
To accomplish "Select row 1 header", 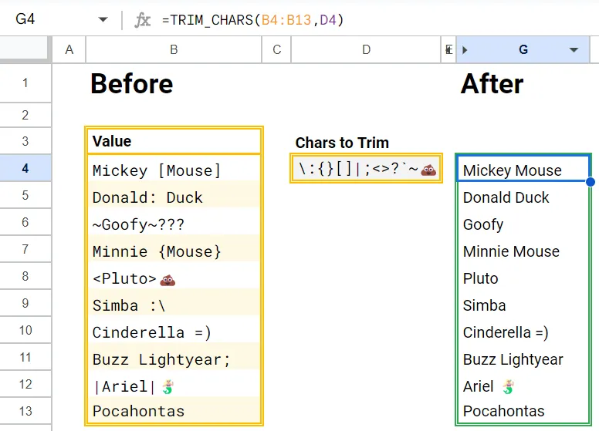I will pos(25,82).
